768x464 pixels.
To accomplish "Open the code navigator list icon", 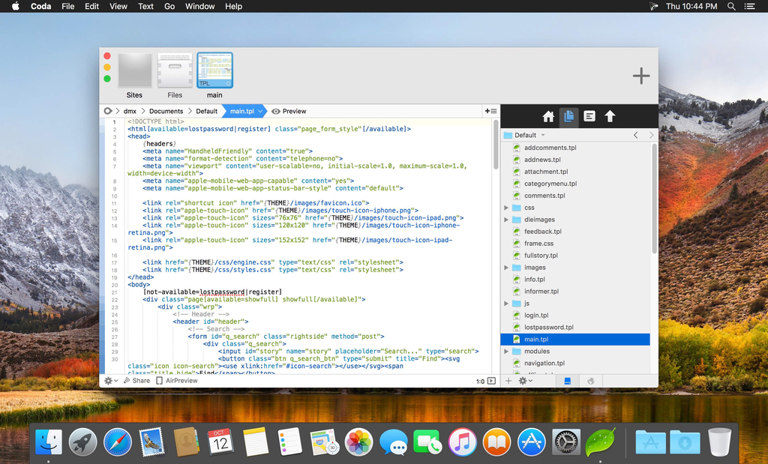I will [589, 116].
